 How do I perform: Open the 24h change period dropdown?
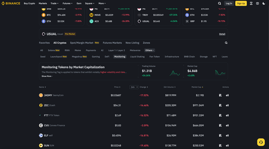(x=134, y=87)
